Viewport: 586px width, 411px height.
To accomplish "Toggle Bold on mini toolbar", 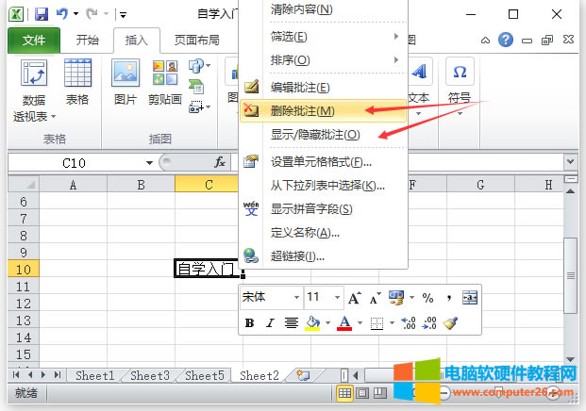I will 250,323.
